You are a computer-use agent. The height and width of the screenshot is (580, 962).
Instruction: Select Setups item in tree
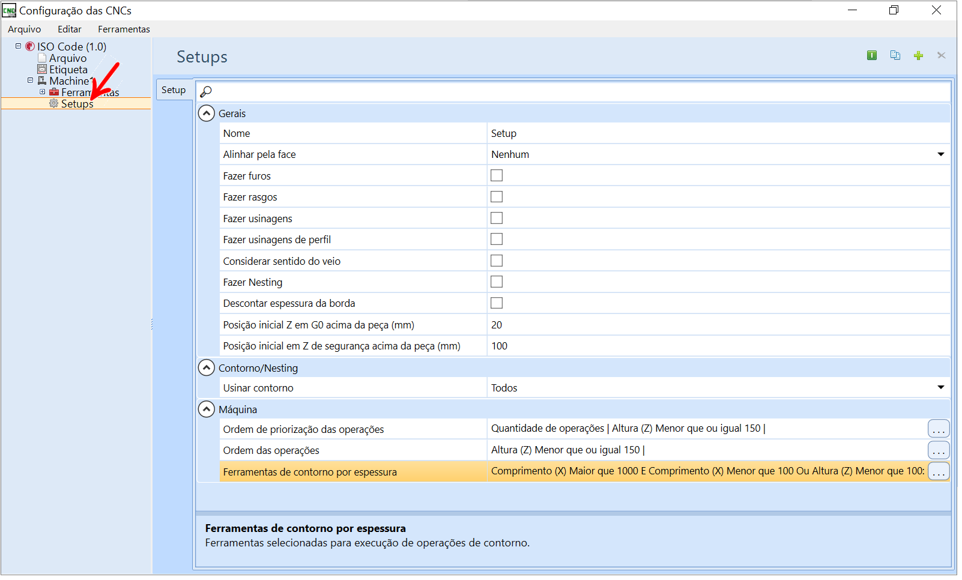[77, 103]
